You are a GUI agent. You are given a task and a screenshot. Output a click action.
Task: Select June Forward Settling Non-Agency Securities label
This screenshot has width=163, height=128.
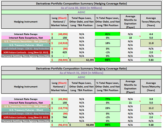26,56
